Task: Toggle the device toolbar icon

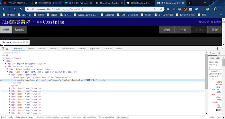Action: coord(7,49)
